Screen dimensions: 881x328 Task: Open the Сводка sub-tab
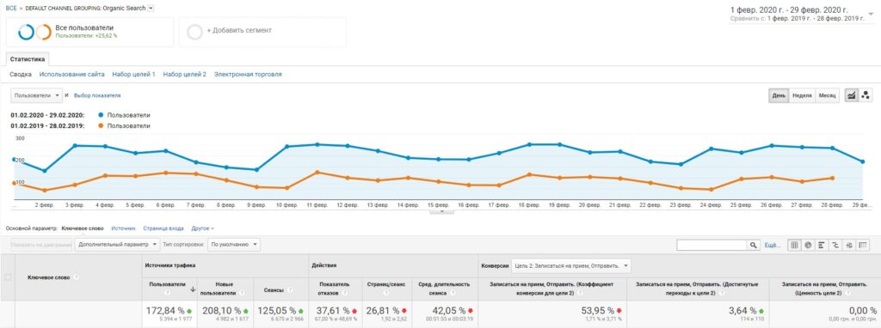(21, 74)
